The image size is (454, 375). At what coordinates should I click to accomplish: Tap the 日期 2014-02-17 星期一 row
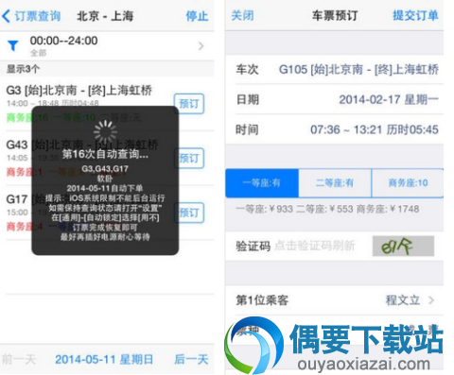335,99
